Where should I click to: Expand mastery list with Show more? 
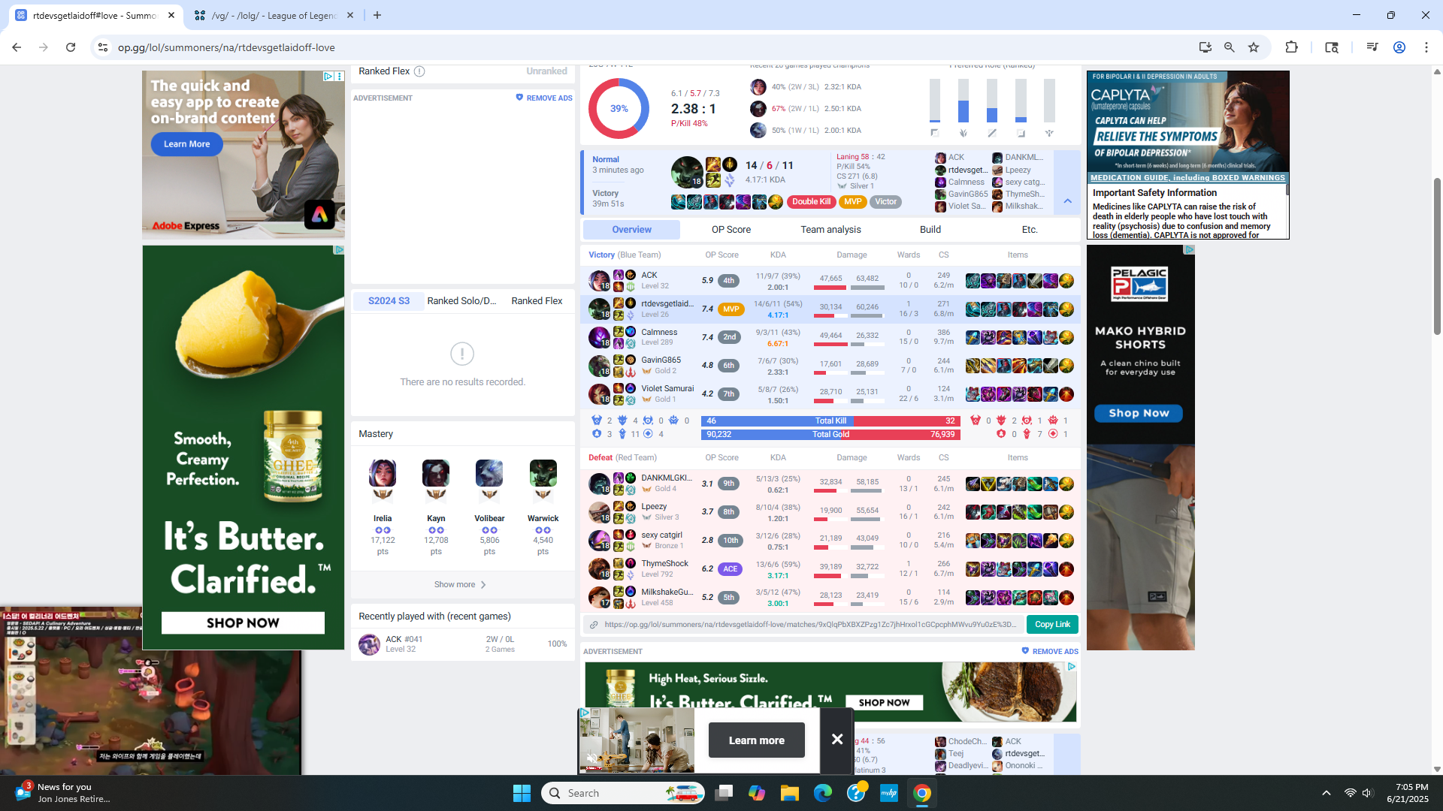[460, 585]
